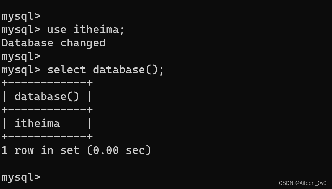
Task: Click the '(0.00 sec)' timing text
Action: (119, 150)
